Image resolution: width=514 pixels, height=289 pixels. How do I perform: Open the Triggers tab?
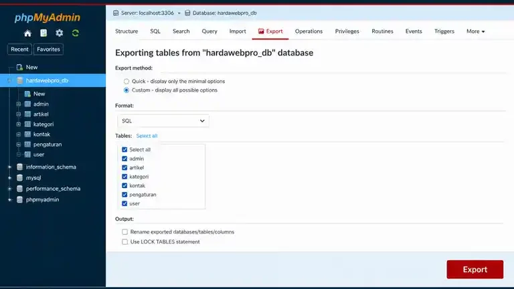point(444,31)
